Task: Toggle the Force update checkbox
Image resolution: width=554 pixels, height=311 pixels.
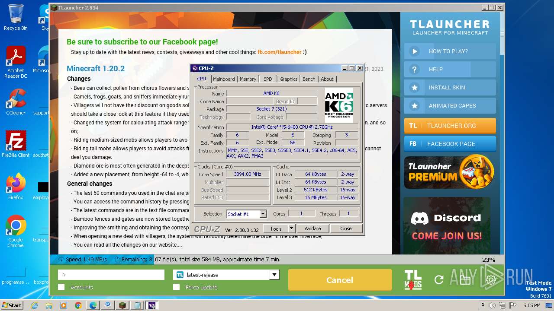Action: click(176, 287)
